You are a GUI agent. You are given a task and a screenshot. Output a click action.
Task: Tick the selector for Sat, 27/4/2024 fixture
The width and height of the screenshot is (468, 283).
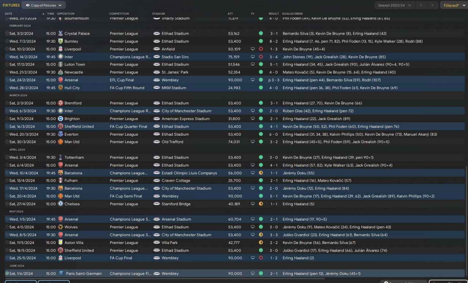point(7,204)
